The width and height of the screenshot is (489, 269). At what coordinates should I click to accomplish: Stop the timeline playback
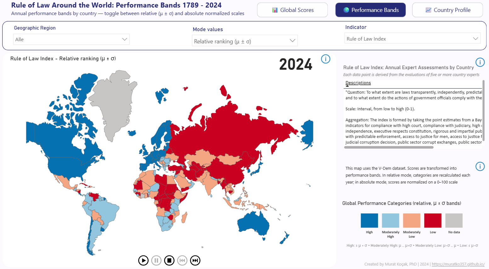[169, 260]
